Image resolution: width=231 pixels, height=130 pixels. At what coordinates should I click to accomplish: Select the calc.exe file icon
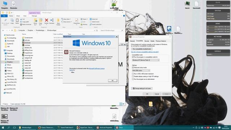coord(23,40)
